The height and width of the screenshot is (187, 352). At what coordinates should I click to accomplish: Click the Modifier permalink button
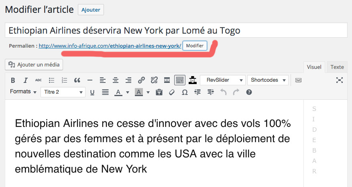coord(195,46)
